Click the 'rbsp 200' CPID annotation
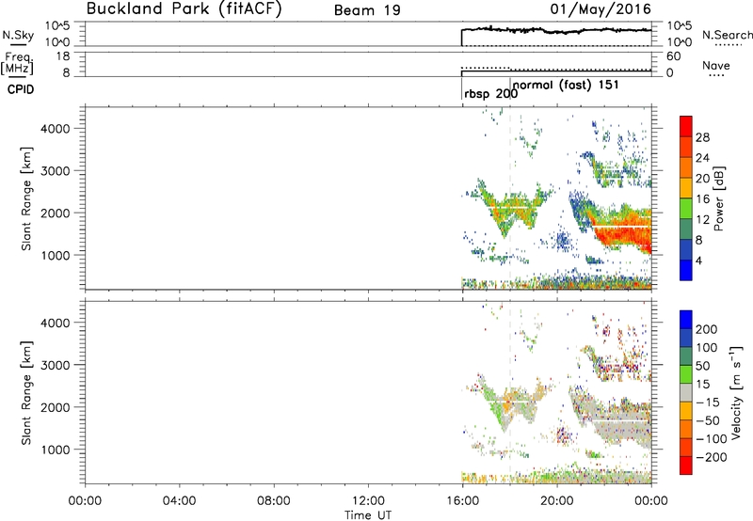The height and width of the screenshot is (521, 753). click(x=490, y=94)
